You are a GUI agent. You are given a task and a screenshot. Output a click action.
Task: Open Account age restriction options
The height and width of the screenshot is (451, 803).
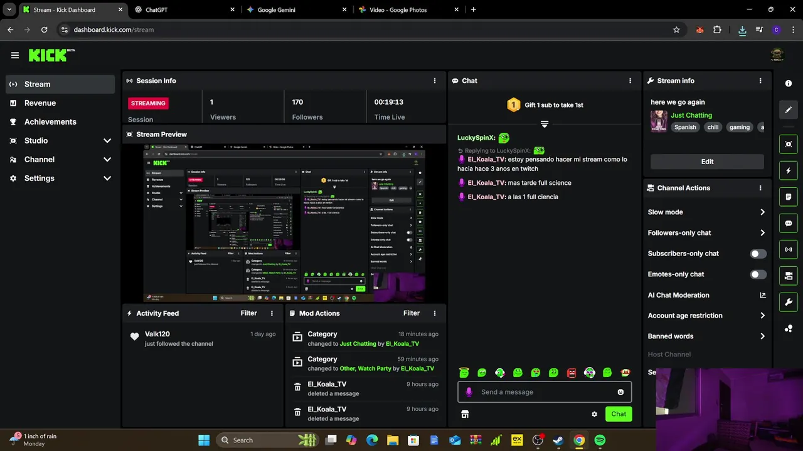pyautogui.click(x=707, y=316)
